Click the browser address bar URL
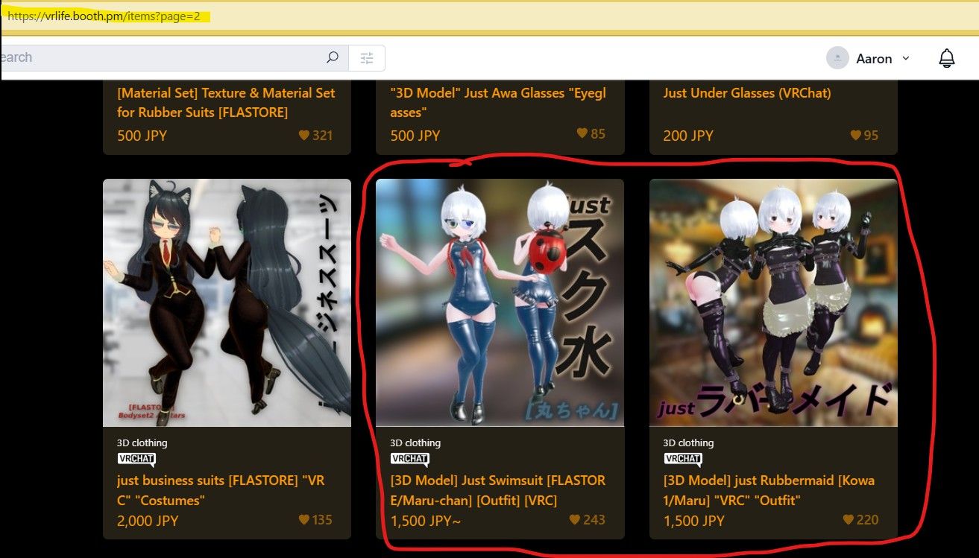The width and height of the screenshot is (979, 558). click(104, 16)
